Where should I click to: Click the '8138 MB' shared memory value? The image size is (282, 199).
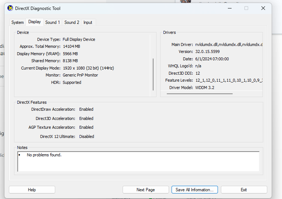coord(70,61)
